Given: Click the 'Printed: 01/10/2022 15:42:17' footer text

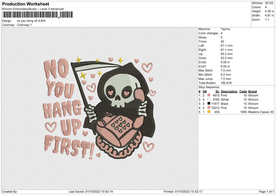Looking at the screenshot, I should tap(183, 191).
